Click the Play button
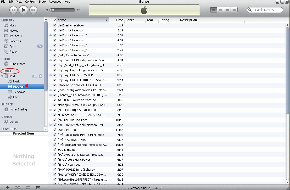Screen dimensions: 290x190 23,10
